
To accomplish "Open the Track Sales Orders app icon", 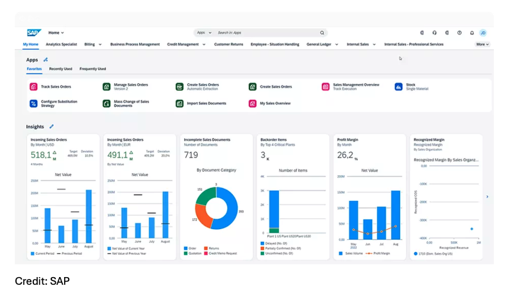I will (33, 86).
